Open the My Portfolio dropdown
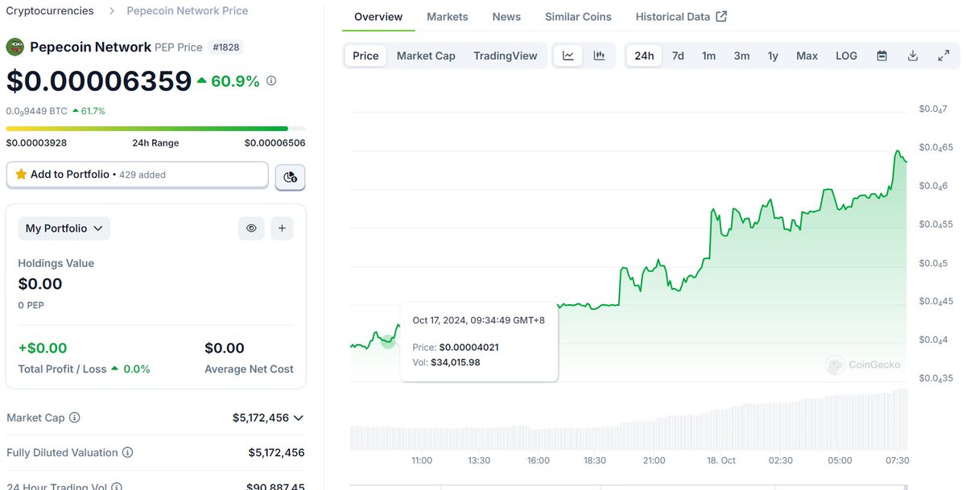The width and height of the screenshot is (966, 490). pos(64,229)
